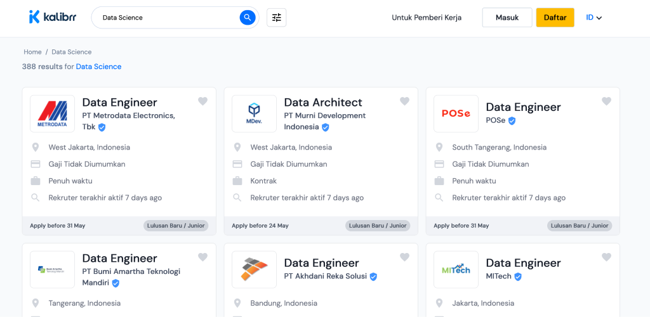Open Data Engineer title at MITech

[x=524, y=263]
